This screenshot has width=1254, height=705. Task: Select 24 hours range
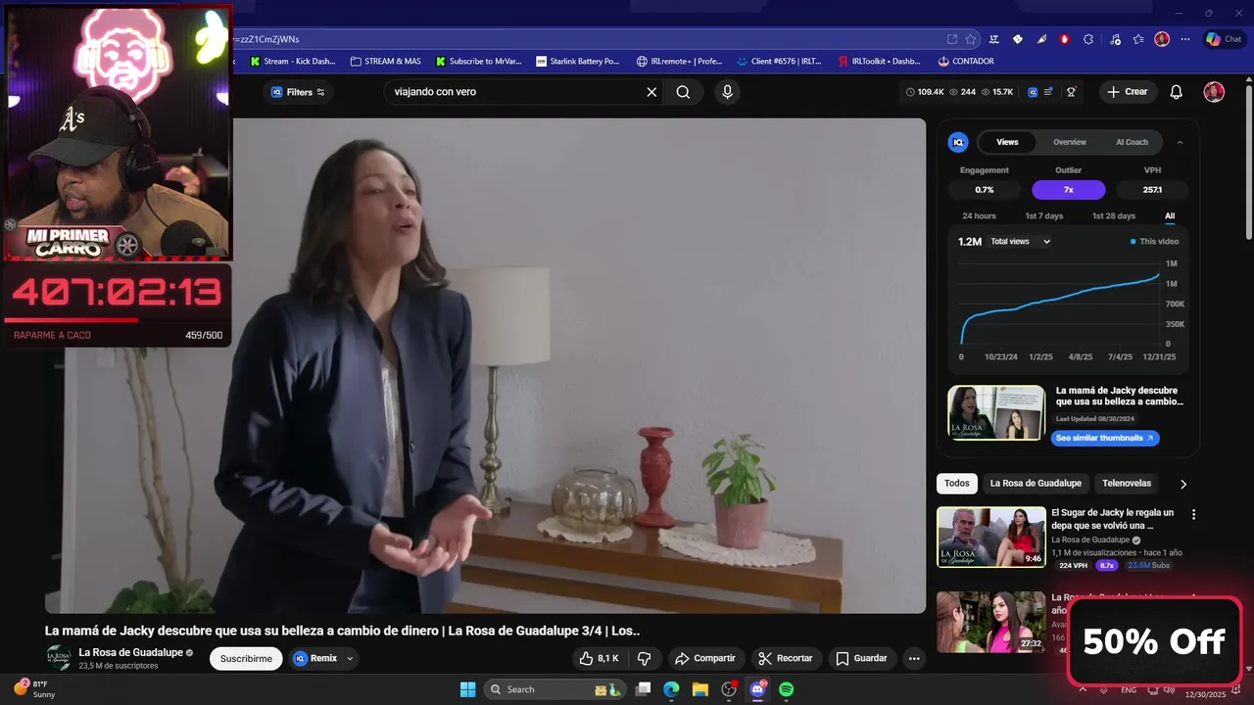(x=979, y=215)
